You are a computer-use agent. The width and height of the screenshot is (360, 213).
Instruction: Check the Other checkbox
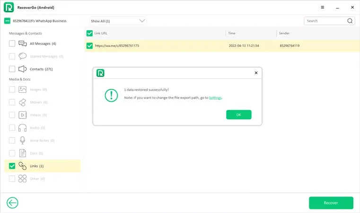12,178
